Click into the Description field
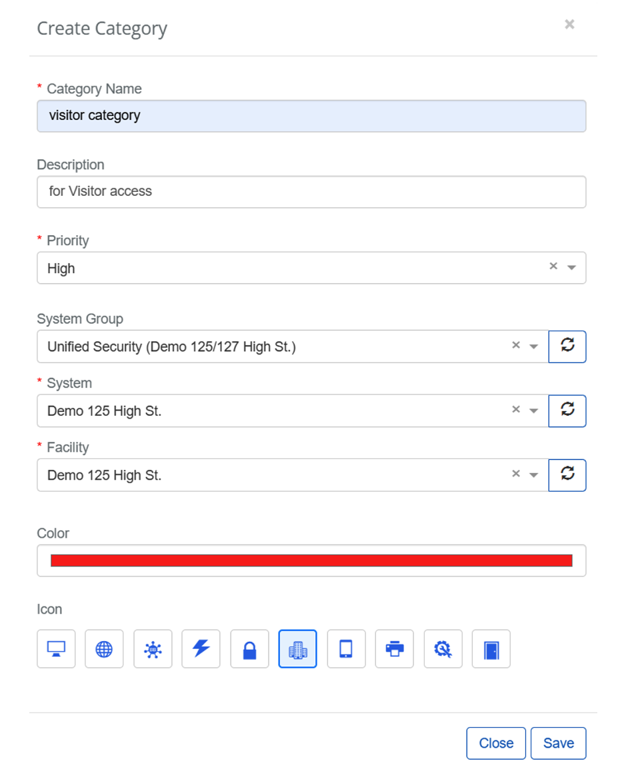 (x=311, y=192)
